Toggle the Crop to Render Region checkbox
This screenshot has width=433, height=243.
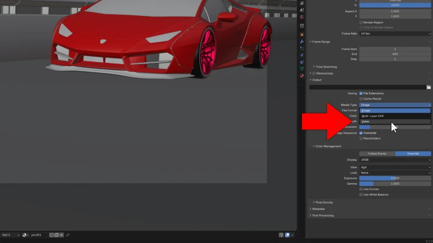point(361,27)
